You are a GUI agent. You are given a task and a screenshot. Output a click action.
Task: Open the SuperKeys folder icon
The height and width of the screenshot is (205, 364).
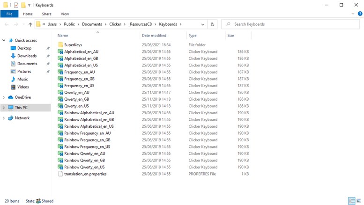tap(60, 44)
